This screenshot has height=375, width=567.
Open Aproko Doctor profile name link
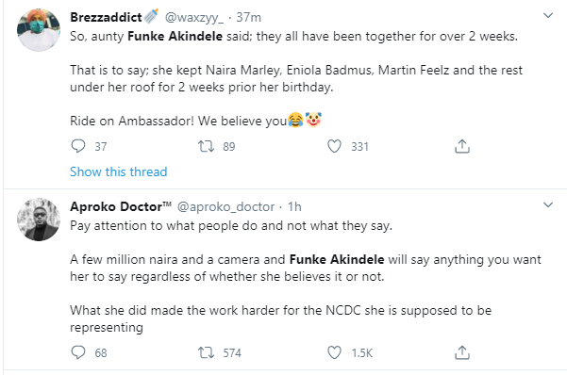121,206
